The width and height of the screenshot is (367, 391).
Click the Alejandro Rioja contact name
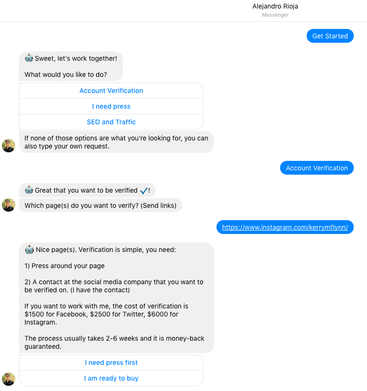275,6
